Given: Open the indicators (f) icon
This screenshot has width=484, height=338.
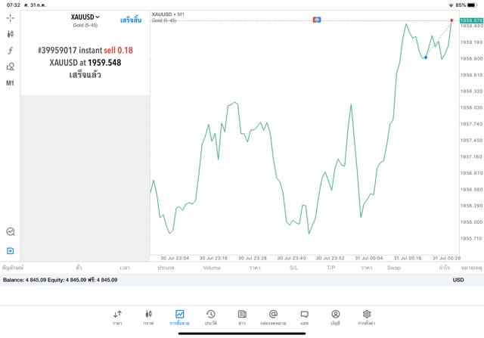Looking at the screenshot, I should [x=11, y=51].
